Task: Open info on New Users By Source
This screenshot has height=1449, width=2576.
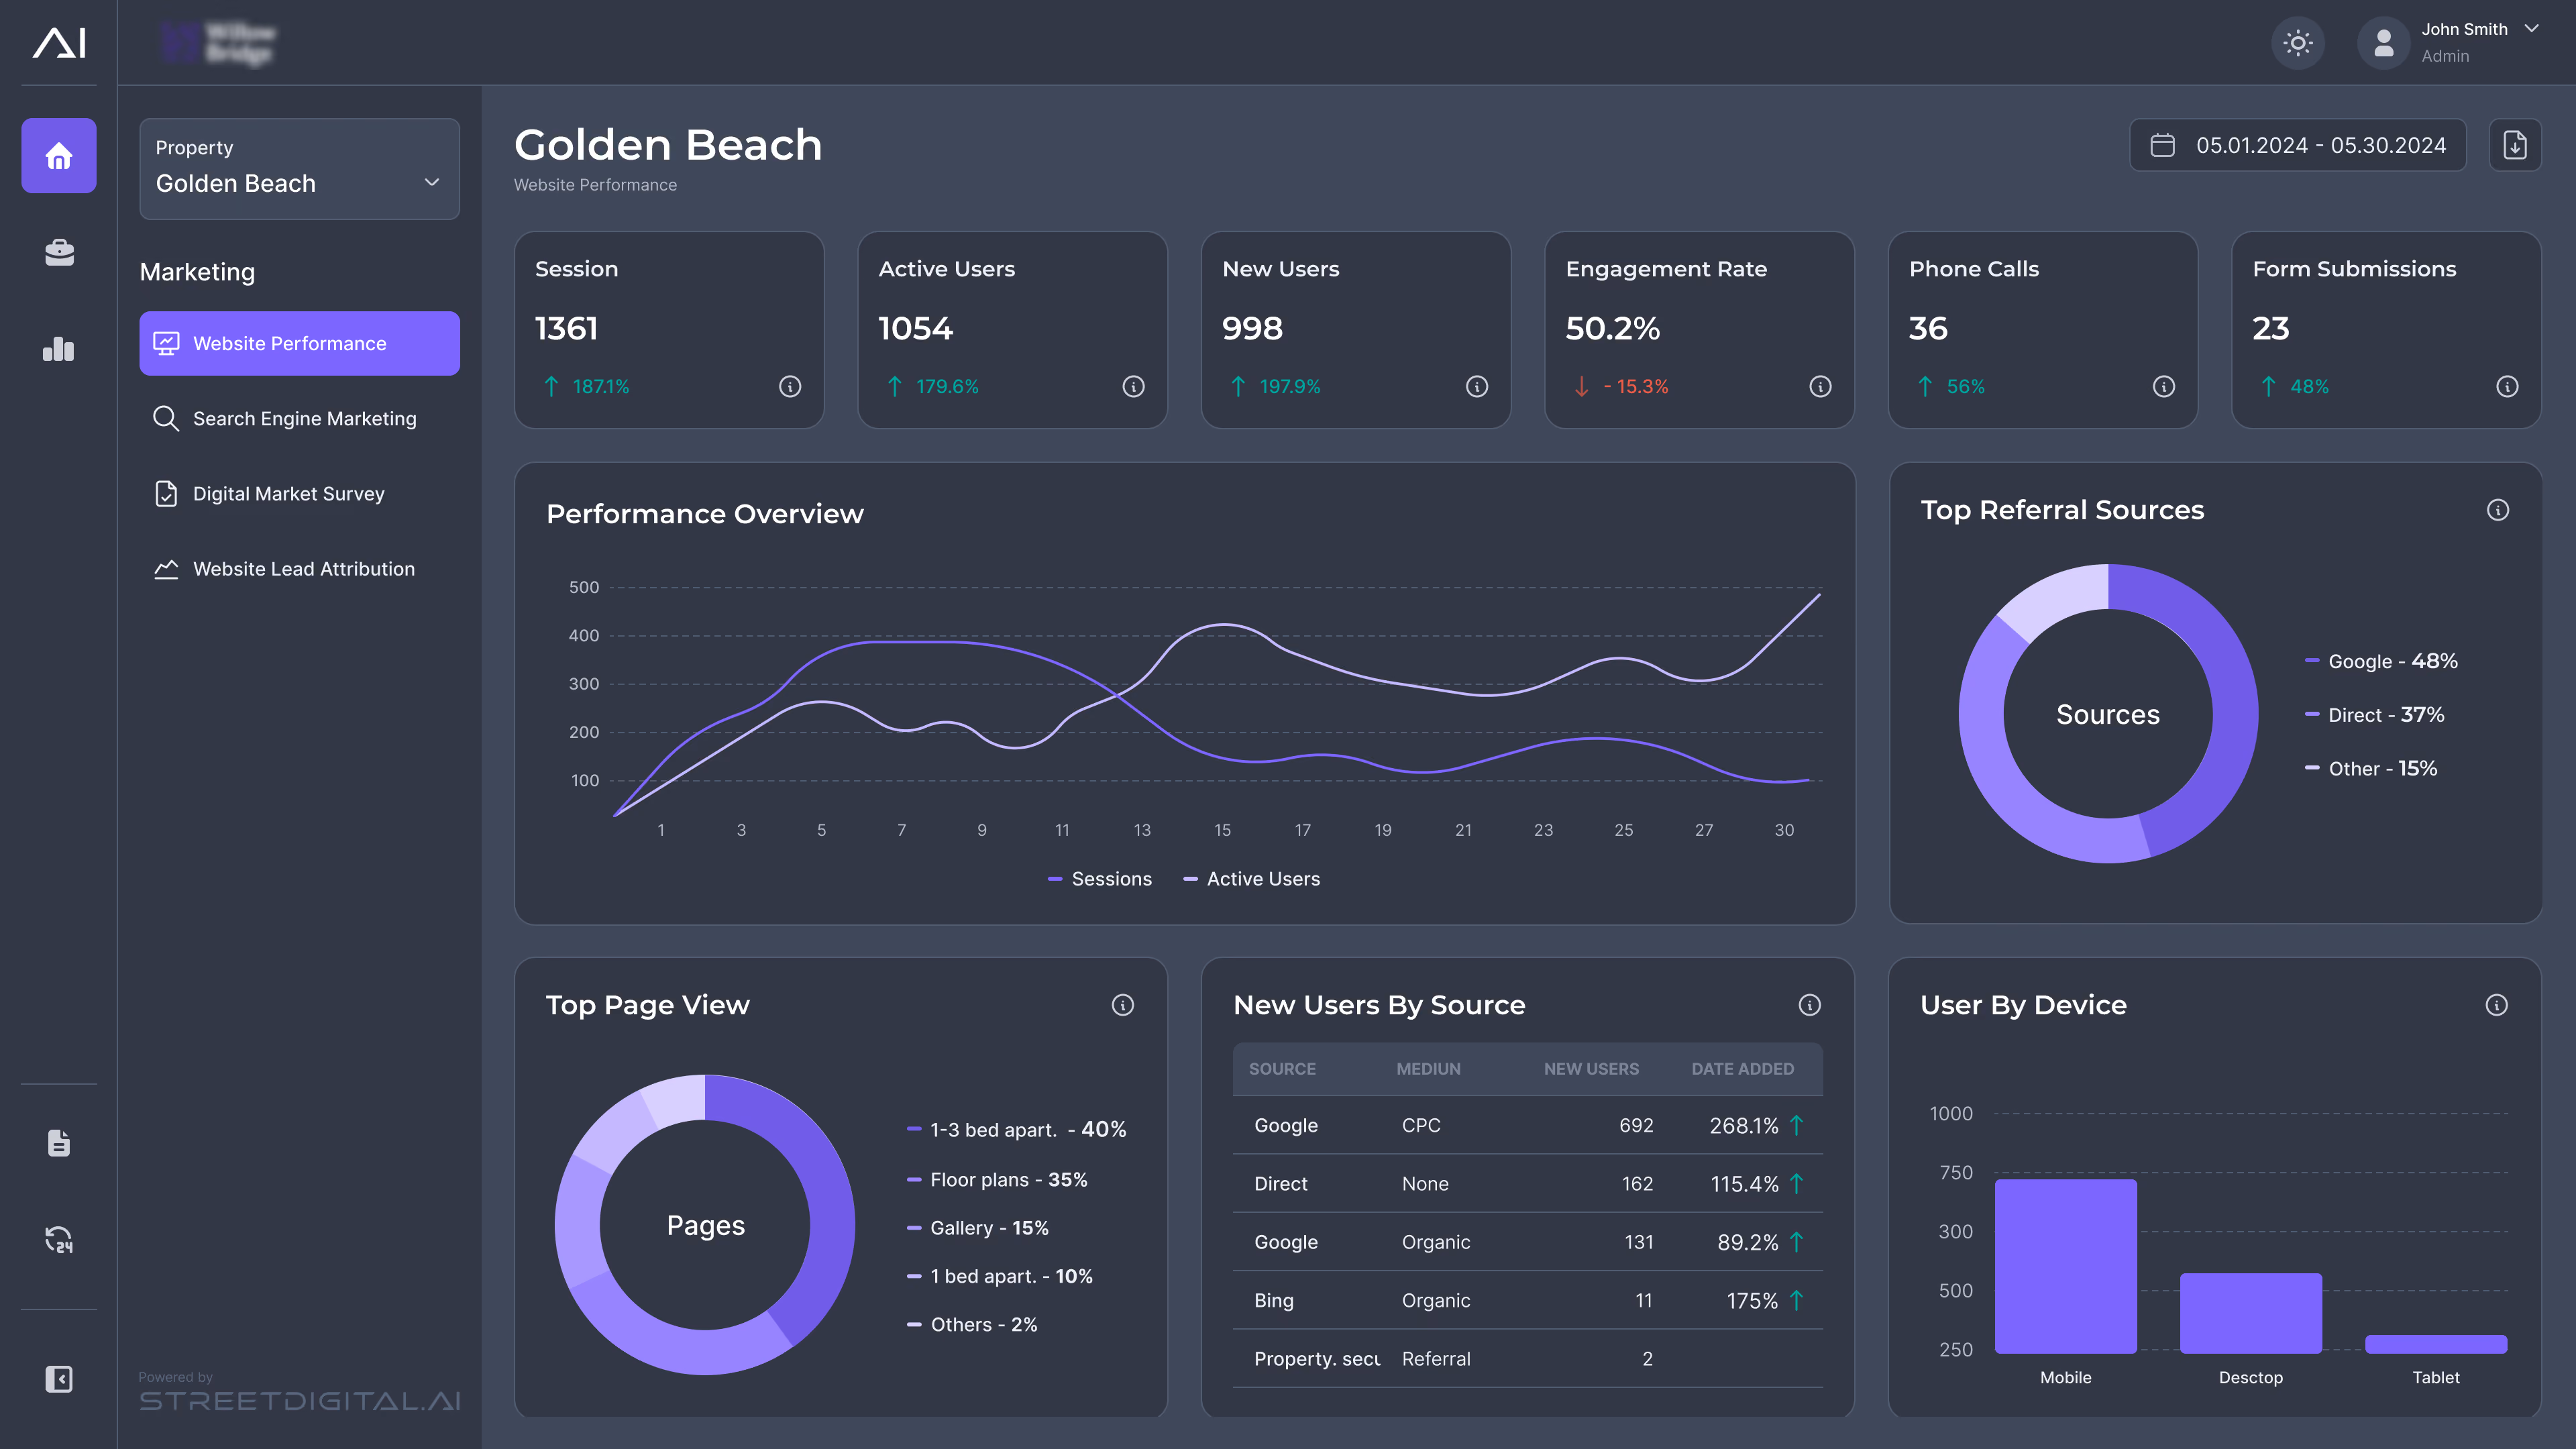Action: (1810, 1005)
